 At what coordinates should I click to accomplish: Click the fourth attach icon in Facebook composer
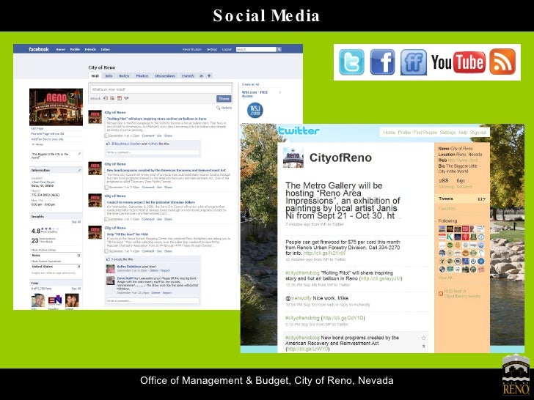point(126,98)
